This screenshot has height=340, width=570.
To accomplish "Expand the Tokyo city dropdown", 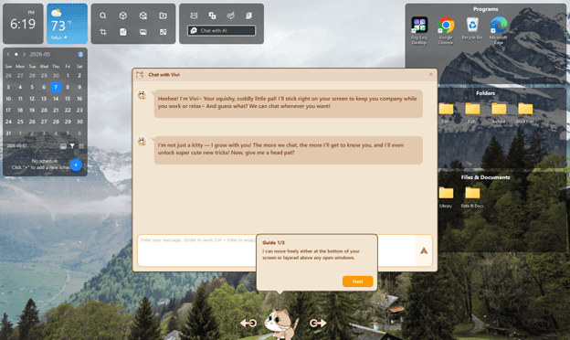I will pos(59,37).
